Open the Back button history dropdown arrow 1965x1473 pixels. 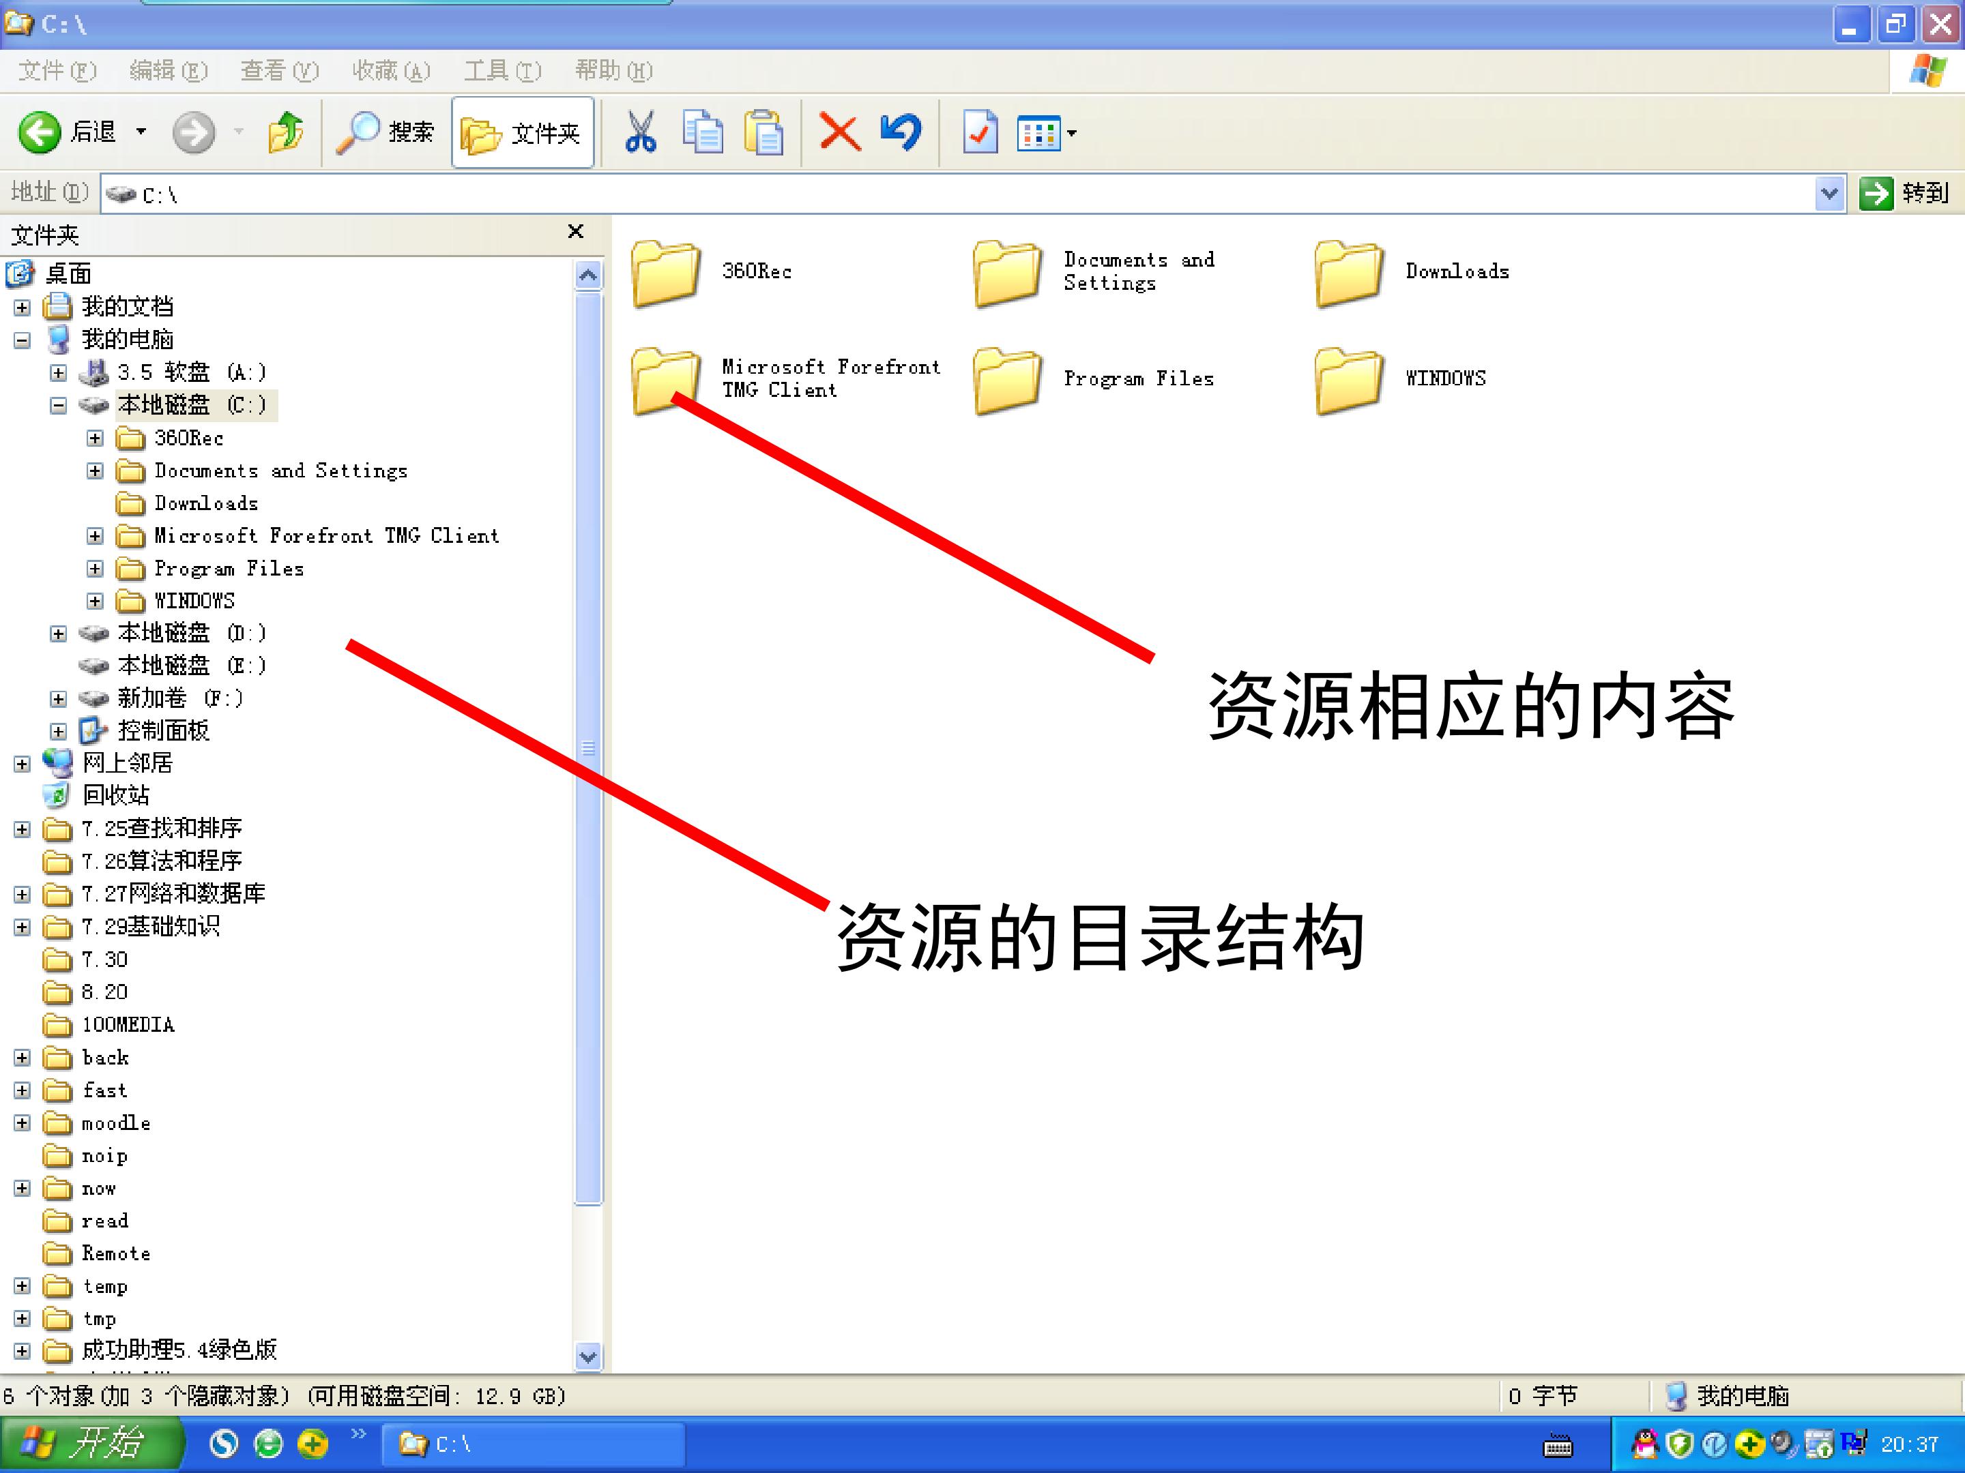[x=141, y=132]
